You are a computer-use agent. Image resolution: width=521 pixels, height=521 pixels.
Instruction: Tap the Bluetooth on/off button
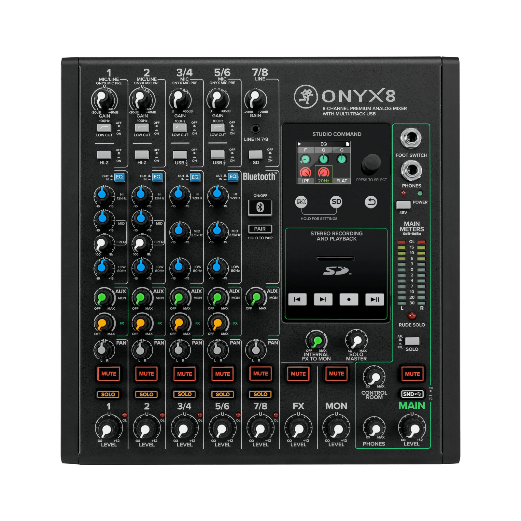[260, 207]
